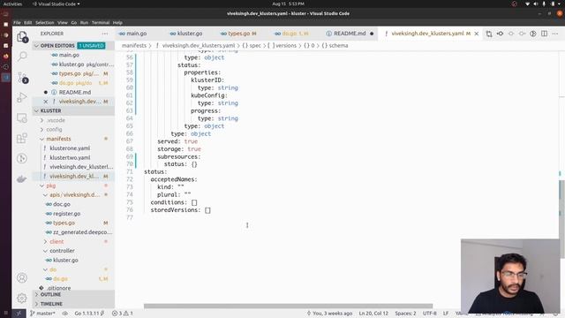The height and width of the screenshot is (318, 565).
Task: Open the Docker view icon
Action: [22, 178]
